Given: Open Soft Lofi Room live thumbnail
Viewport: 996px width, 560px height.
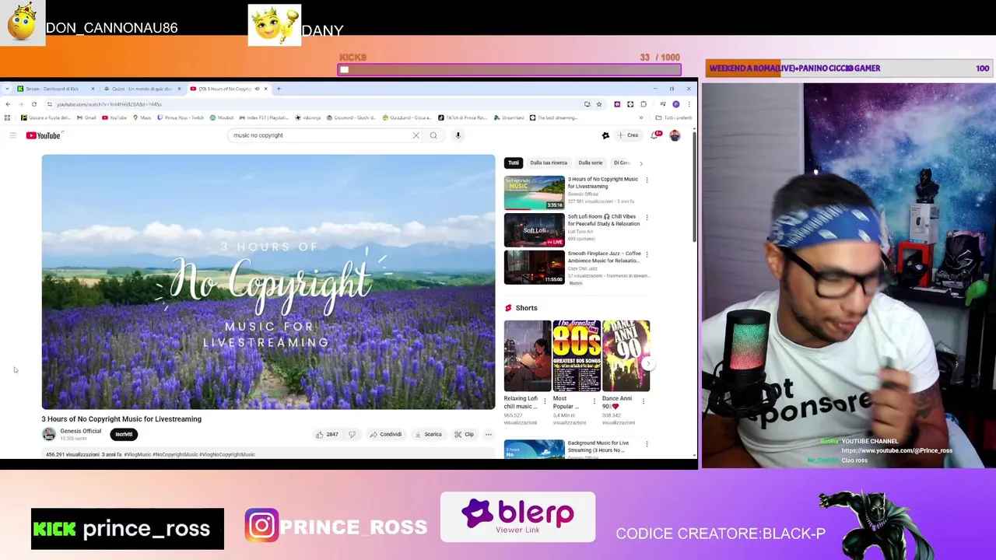Looking at the screenshot, I should click(534, 230).
